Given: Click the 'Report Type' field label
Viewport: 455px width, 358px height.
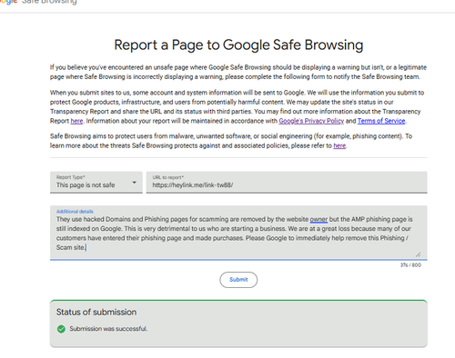Looking at the screenshot, I should click(71, 177).
